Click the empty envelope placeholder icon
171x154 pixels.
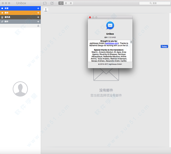[106, 74]
